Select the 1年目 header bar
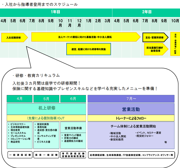This screenshot has width=180, height=168. [x=56, y=12]
